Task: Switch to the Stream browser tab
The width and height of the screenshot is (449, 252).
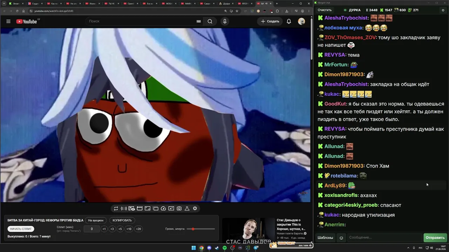Action: point(16,3)
